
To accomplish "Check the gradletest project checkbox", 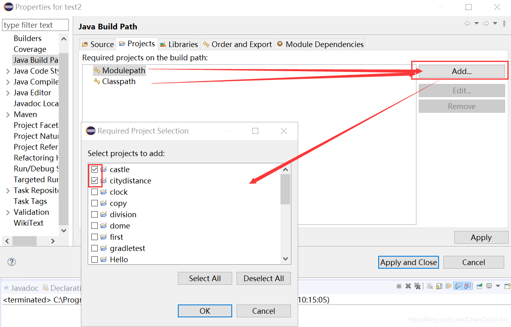I will click(x=95, y=248).
